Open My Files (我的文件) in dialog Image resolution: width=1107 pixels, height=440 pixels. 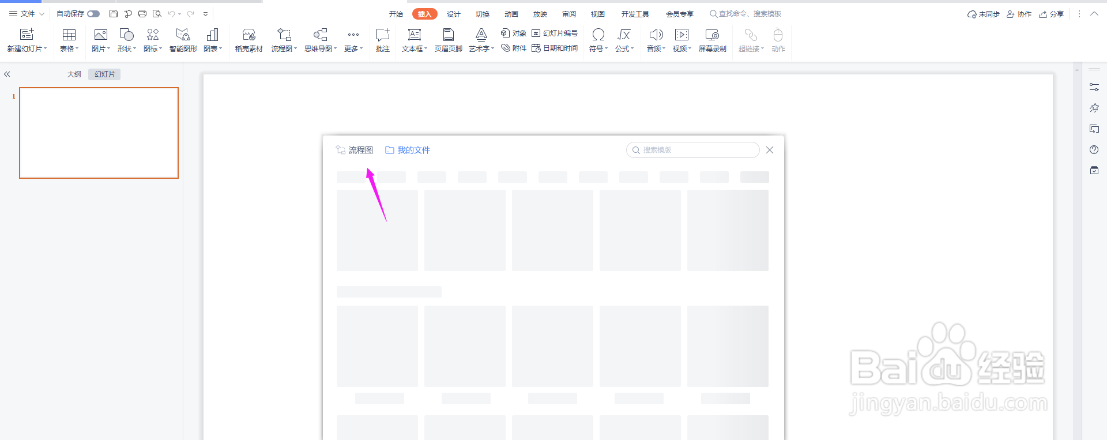pos(408,150)
